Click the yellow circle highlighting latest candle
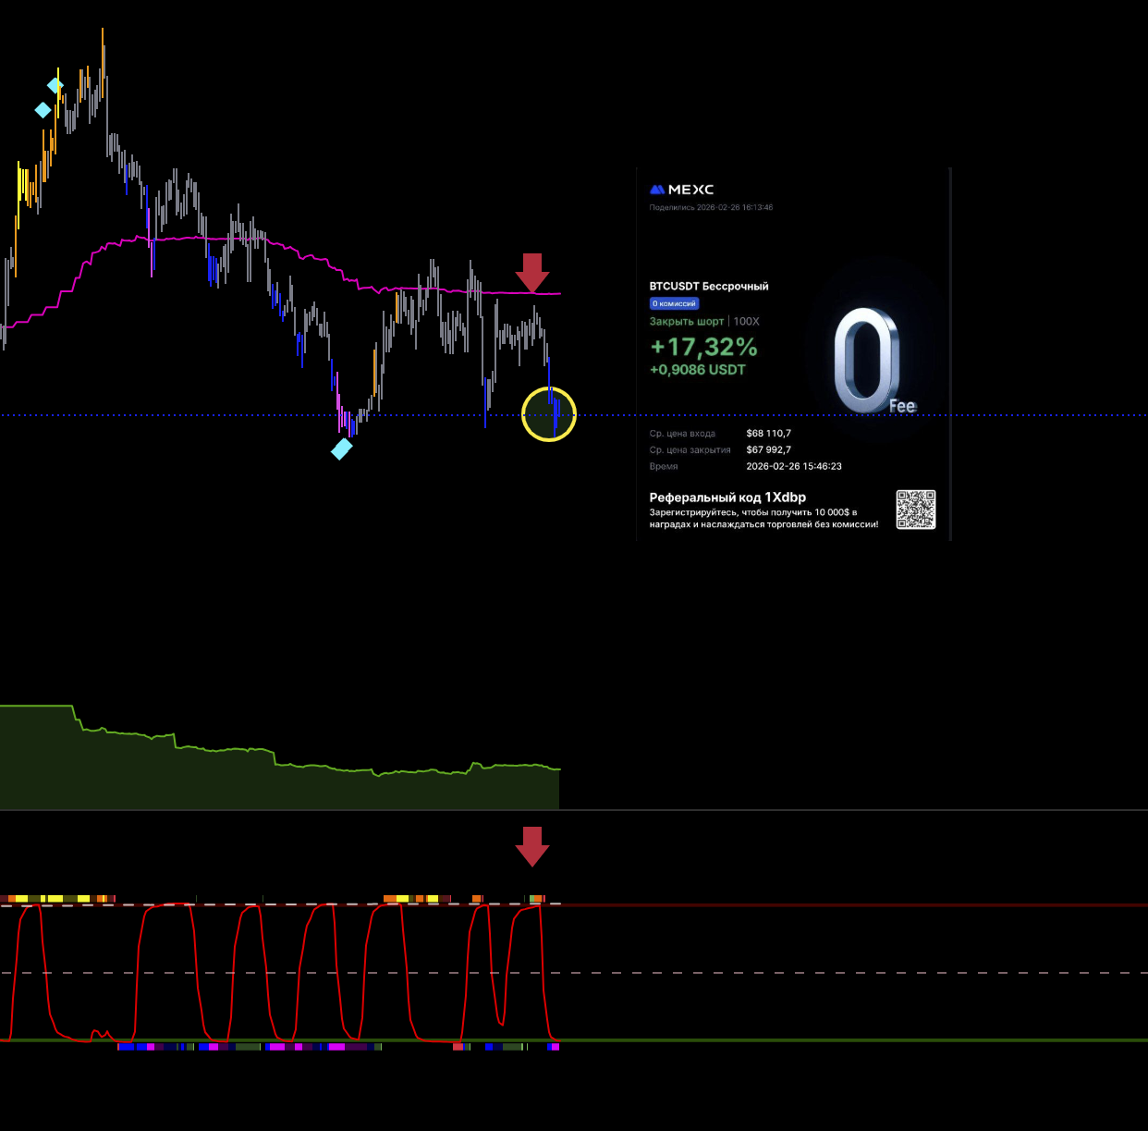Screen dimensions: 1148x1131 549,414
